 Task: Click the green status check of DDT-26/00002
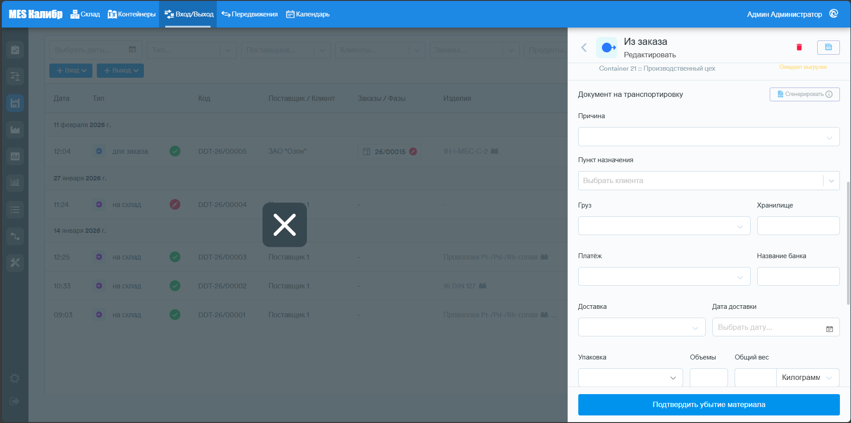[175, 286]
